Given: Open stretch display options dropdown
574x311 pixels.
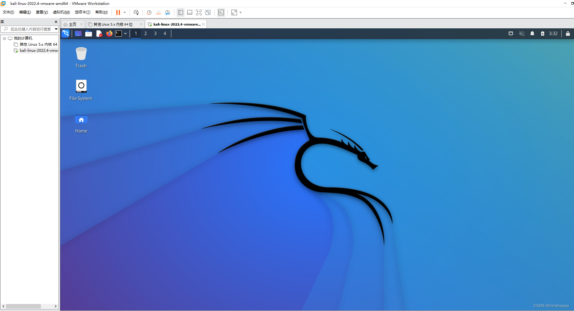Looking at the screenshot, I should 241,12.
